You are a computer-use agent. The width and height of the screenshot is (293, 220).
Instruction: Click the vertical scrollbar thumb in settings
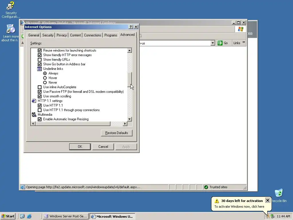pyautogui.click(x=130, y=80)
